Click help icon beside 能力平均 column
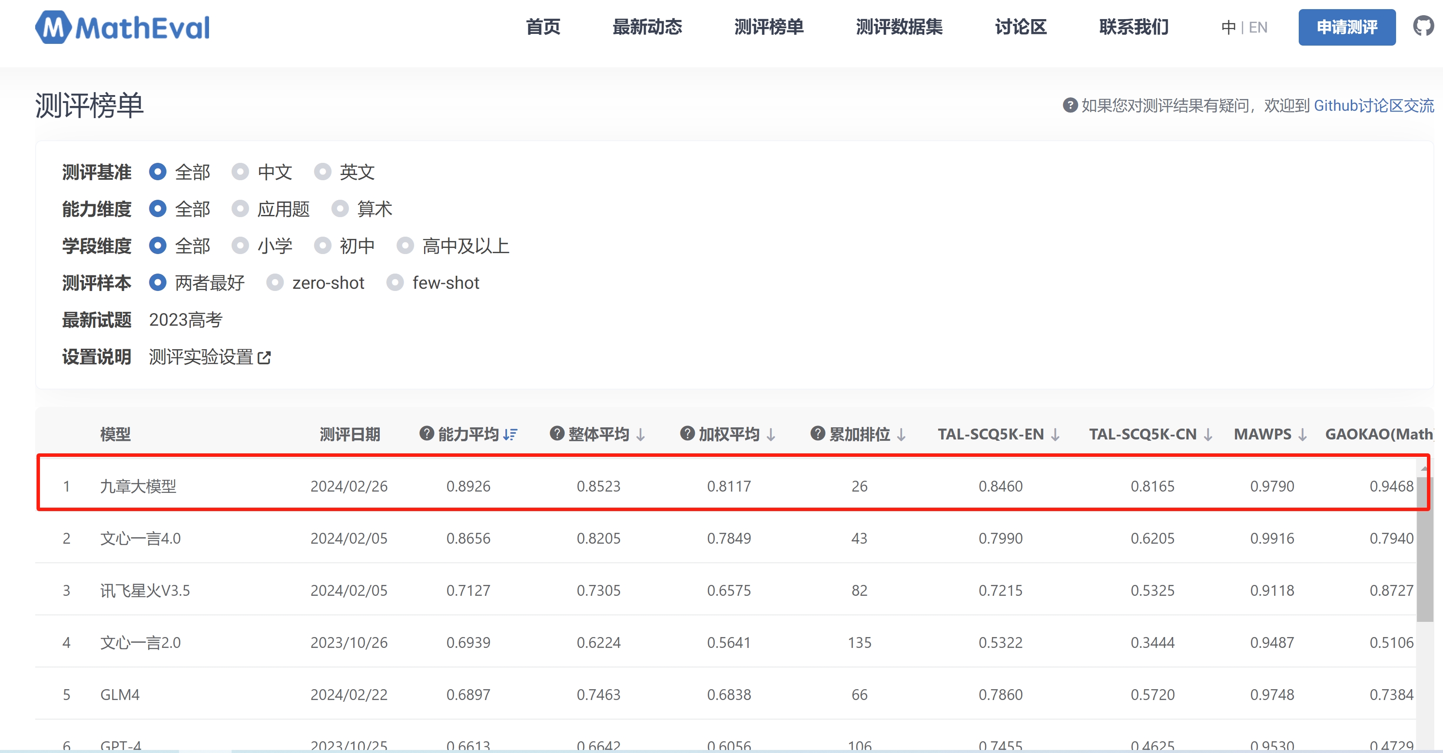Screen dimensions: 1443x753 pos(427,433)
